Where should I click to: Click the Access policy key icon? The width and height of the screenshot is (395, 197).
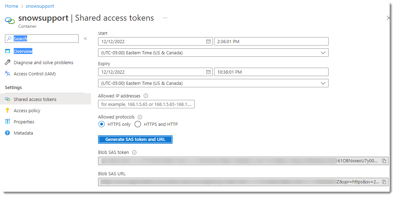(x=8, y=110)
